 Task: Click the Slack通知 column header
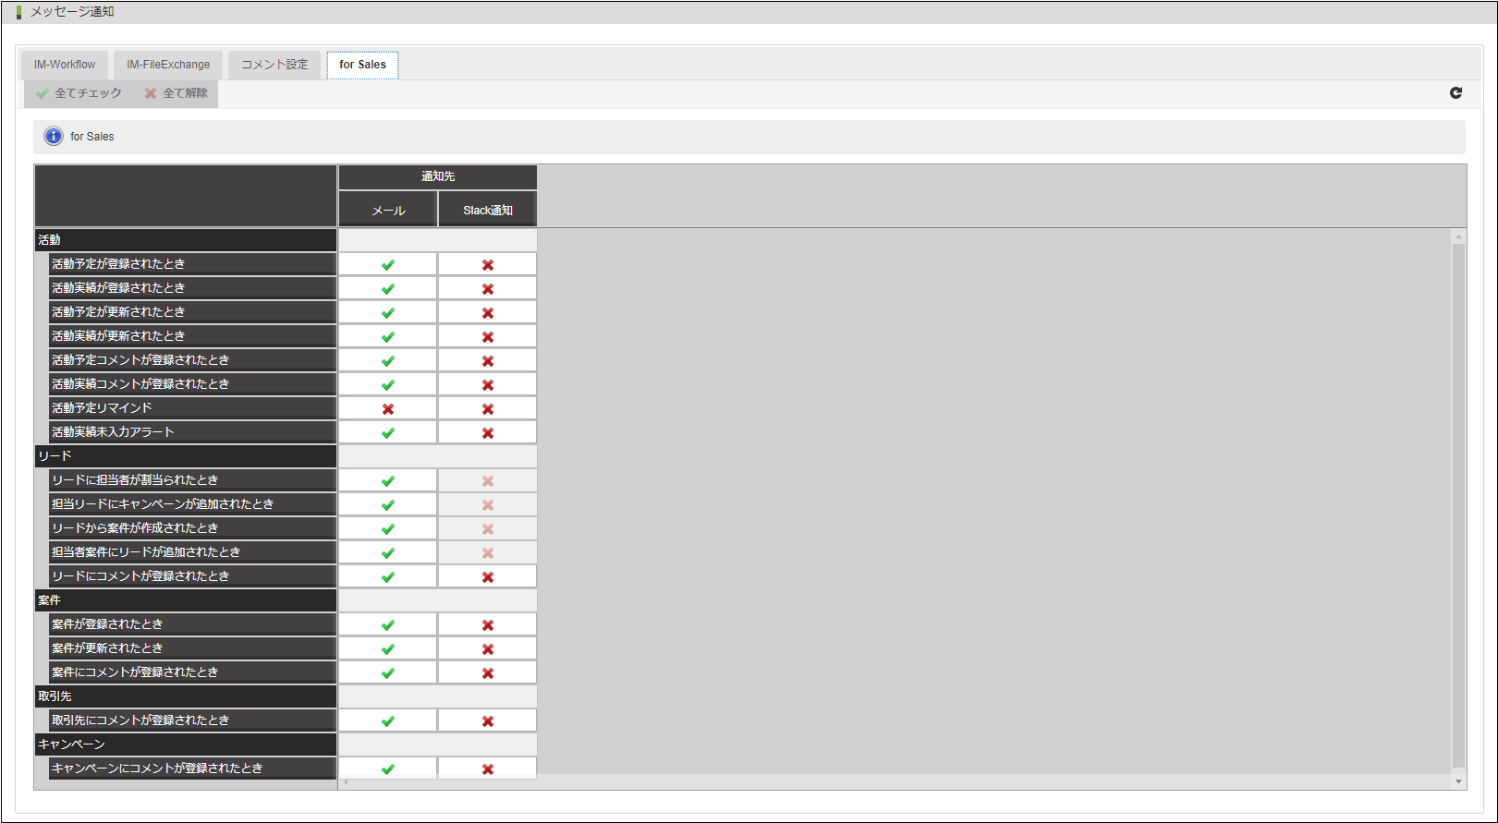[488, 210]
